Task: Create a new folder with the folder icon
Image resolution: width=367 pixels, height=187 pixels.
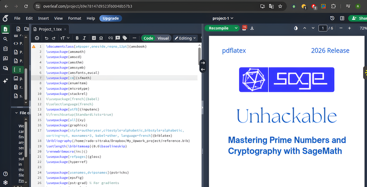Action: 26,29
